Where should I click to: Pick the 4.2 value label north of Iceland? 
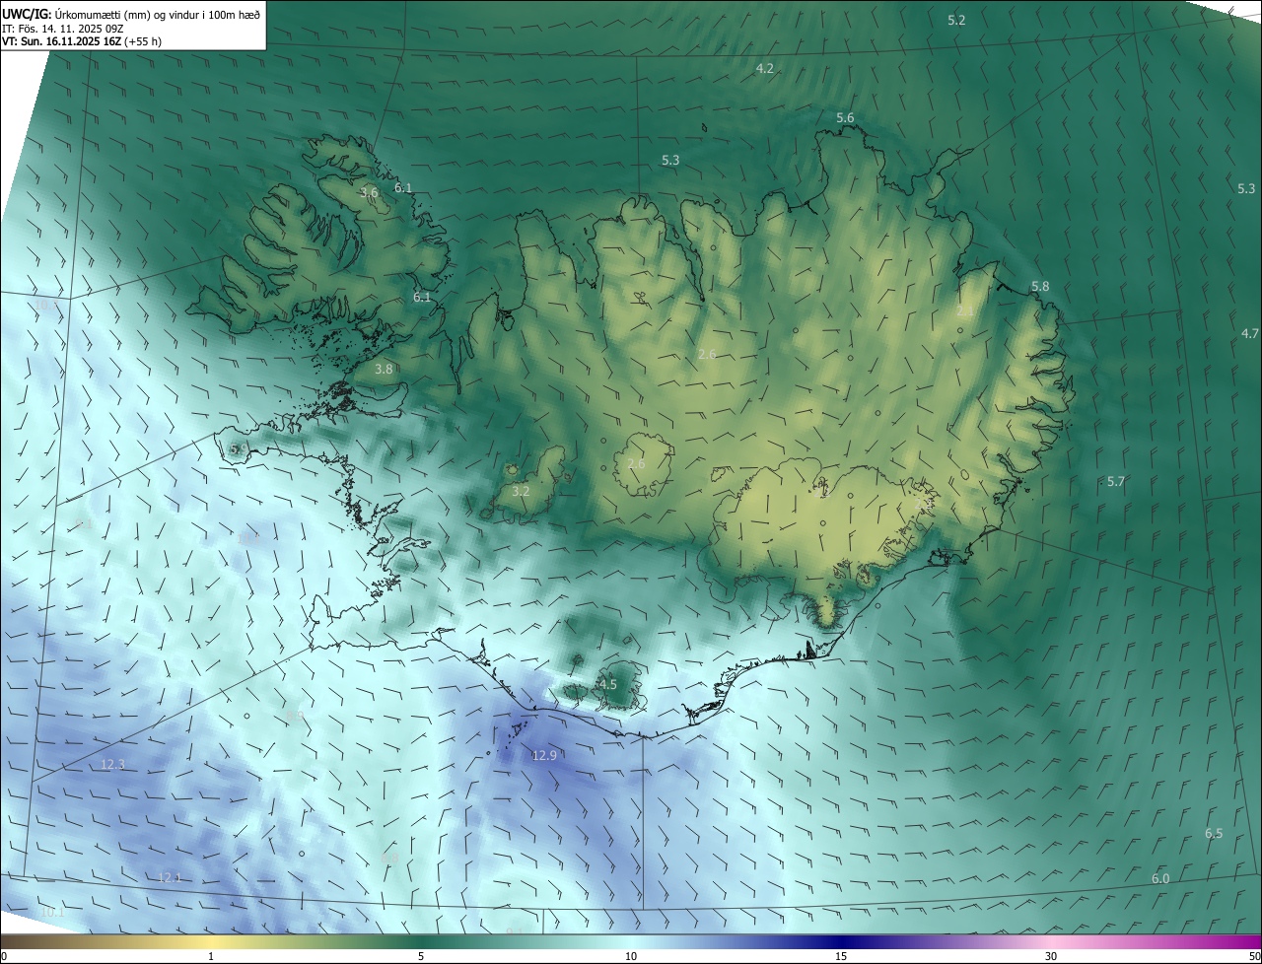(765, 69)
